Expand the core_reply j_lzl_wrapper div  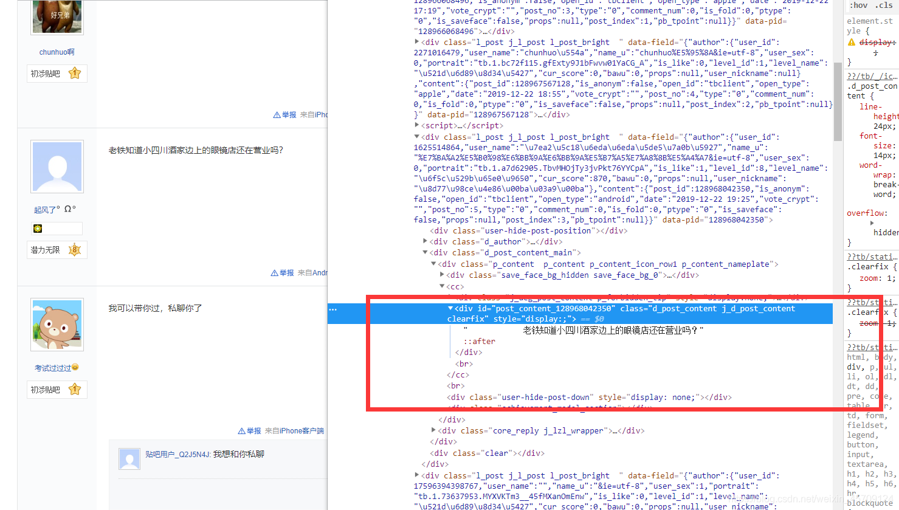point(434,430)
